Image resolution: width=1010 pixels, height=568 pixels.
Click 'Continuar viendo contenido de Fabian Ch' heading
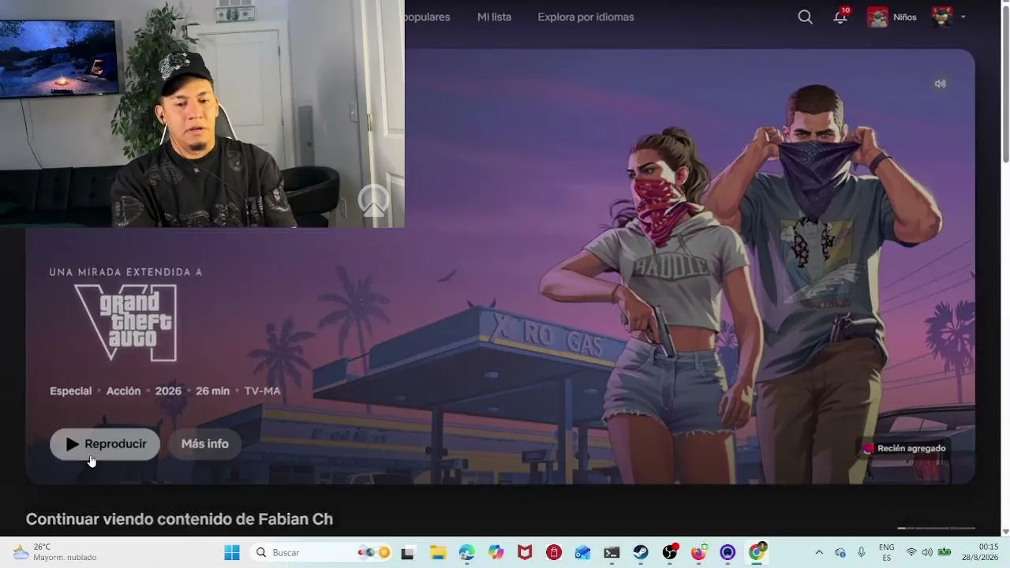click(179, 519)
